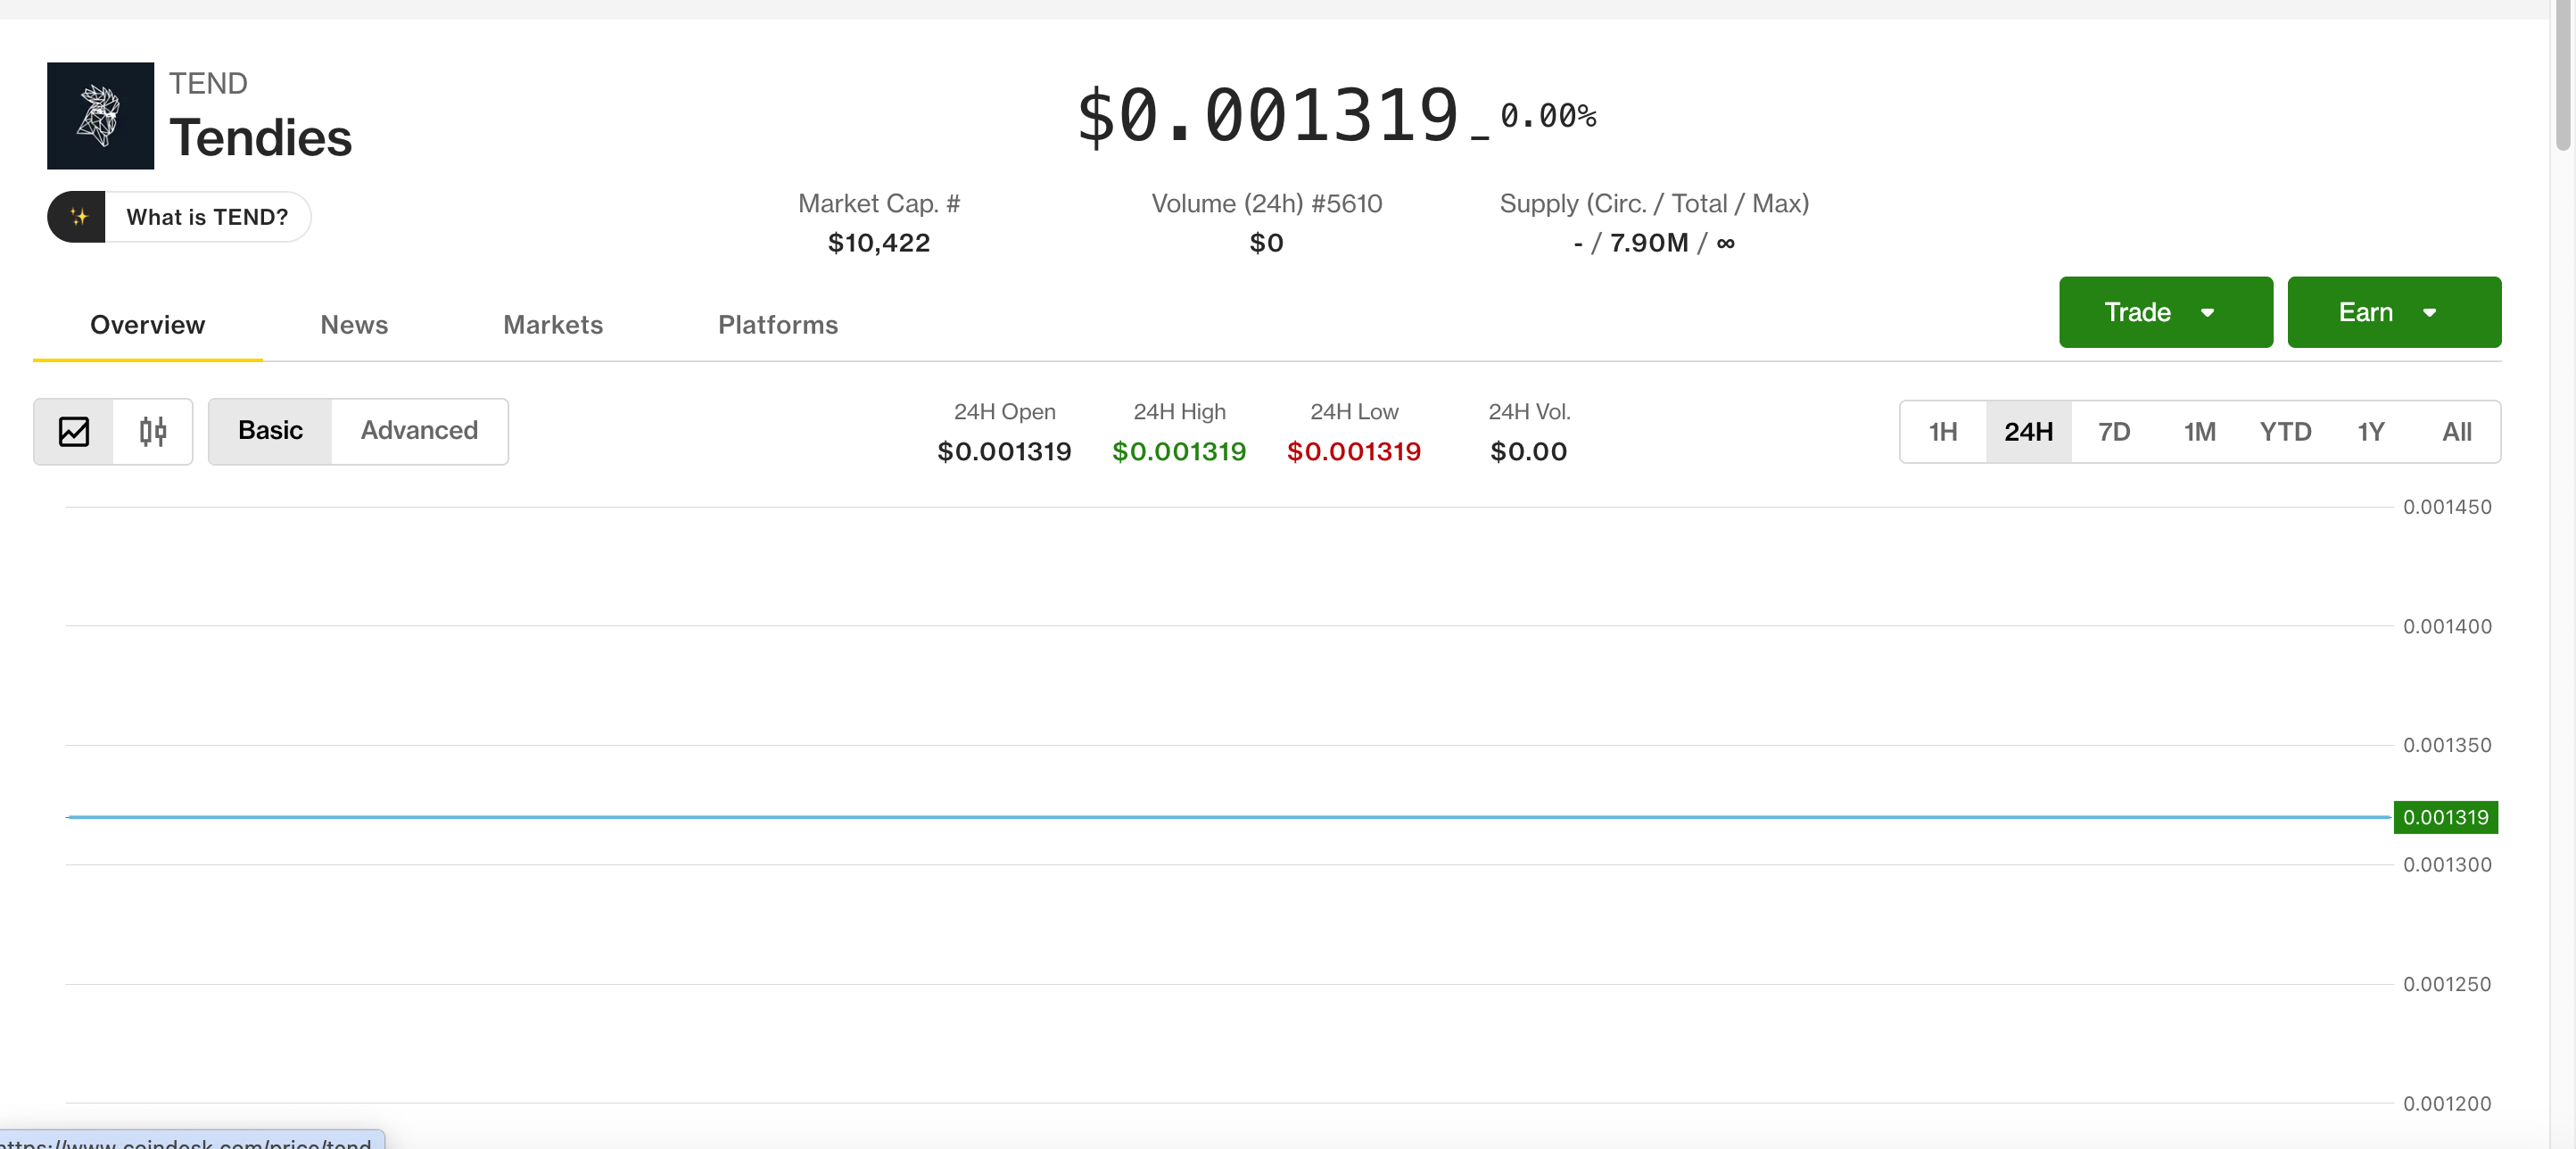This screenshot has height=1149, width=2576.
Task: Show All time price history
Action: click(x=2456, y=431)
